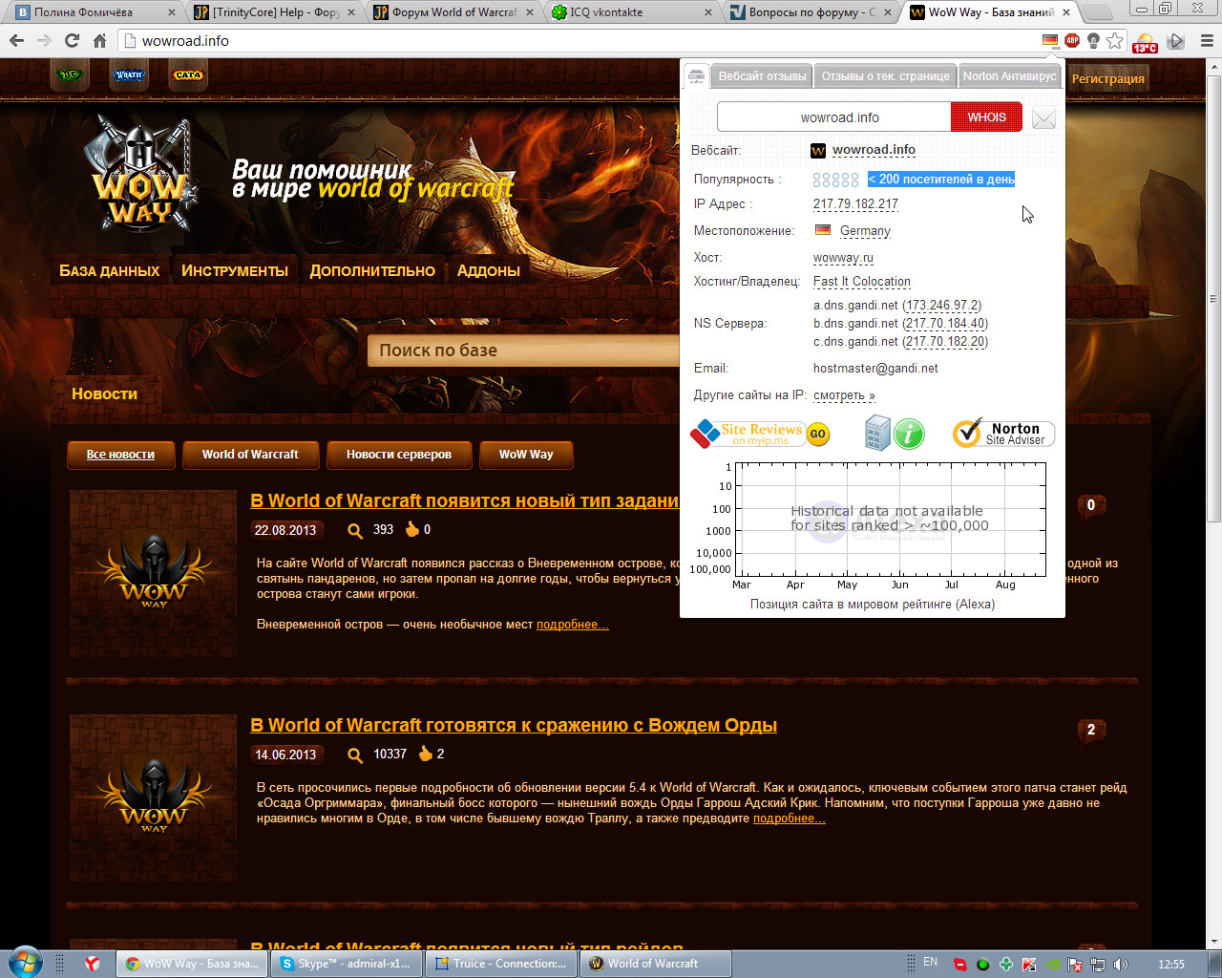This screenshot has width=1222, height=978.
Task: Open the Kaspersky tray icon
Action: [1029, 964]
